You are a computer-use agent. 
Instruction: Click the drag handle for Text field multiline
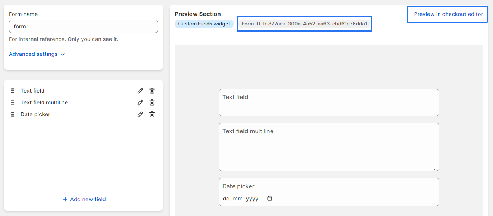pos(13,102)
